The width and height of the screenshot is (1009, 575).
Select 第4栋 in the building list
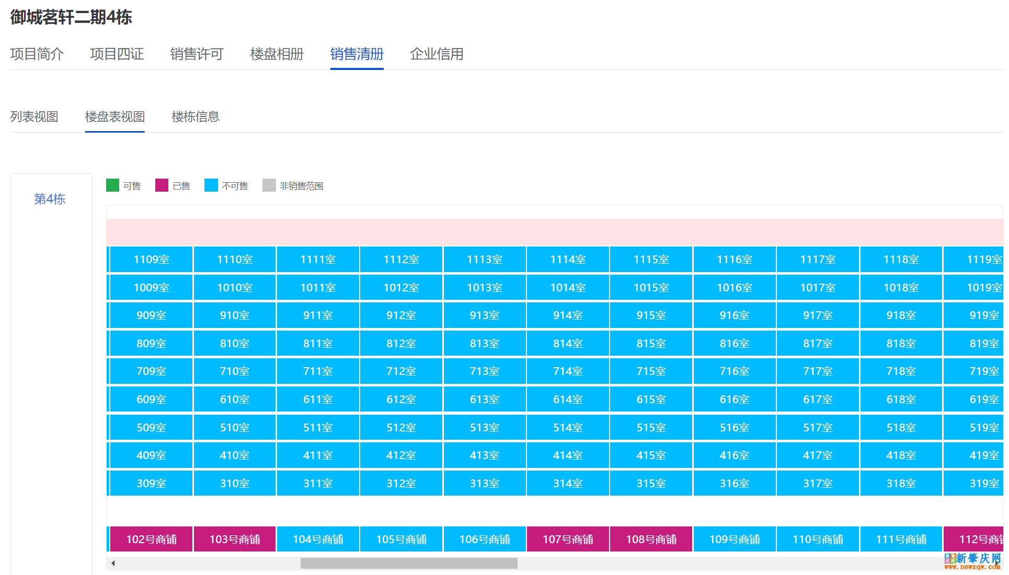pos(50,199)
